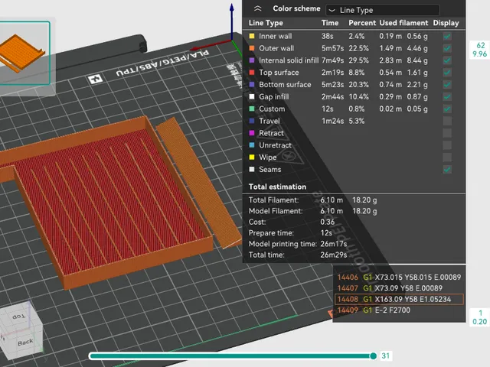Enable Retract display checkbox
Viewport: 490px width, 367px height.
click(x=447, y=133)
